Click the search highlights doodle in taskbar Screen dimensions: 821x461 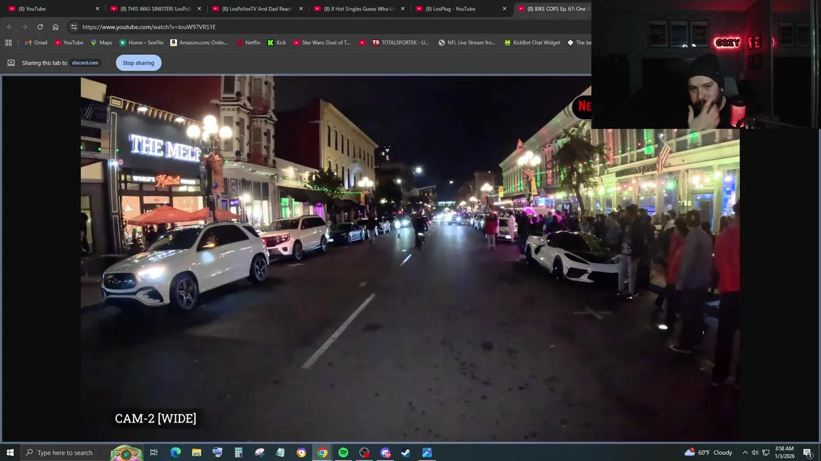pos(126,453)
